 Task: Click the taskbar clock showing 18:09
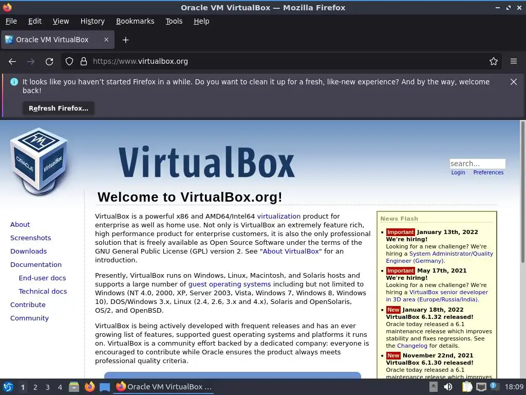(x=514, y=387)
